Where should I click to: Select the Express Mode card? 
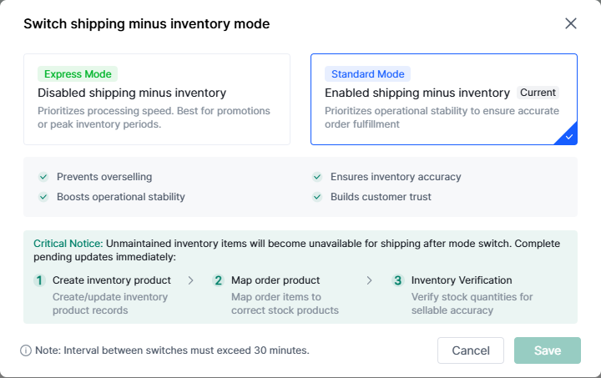click(x=157, y=99)
